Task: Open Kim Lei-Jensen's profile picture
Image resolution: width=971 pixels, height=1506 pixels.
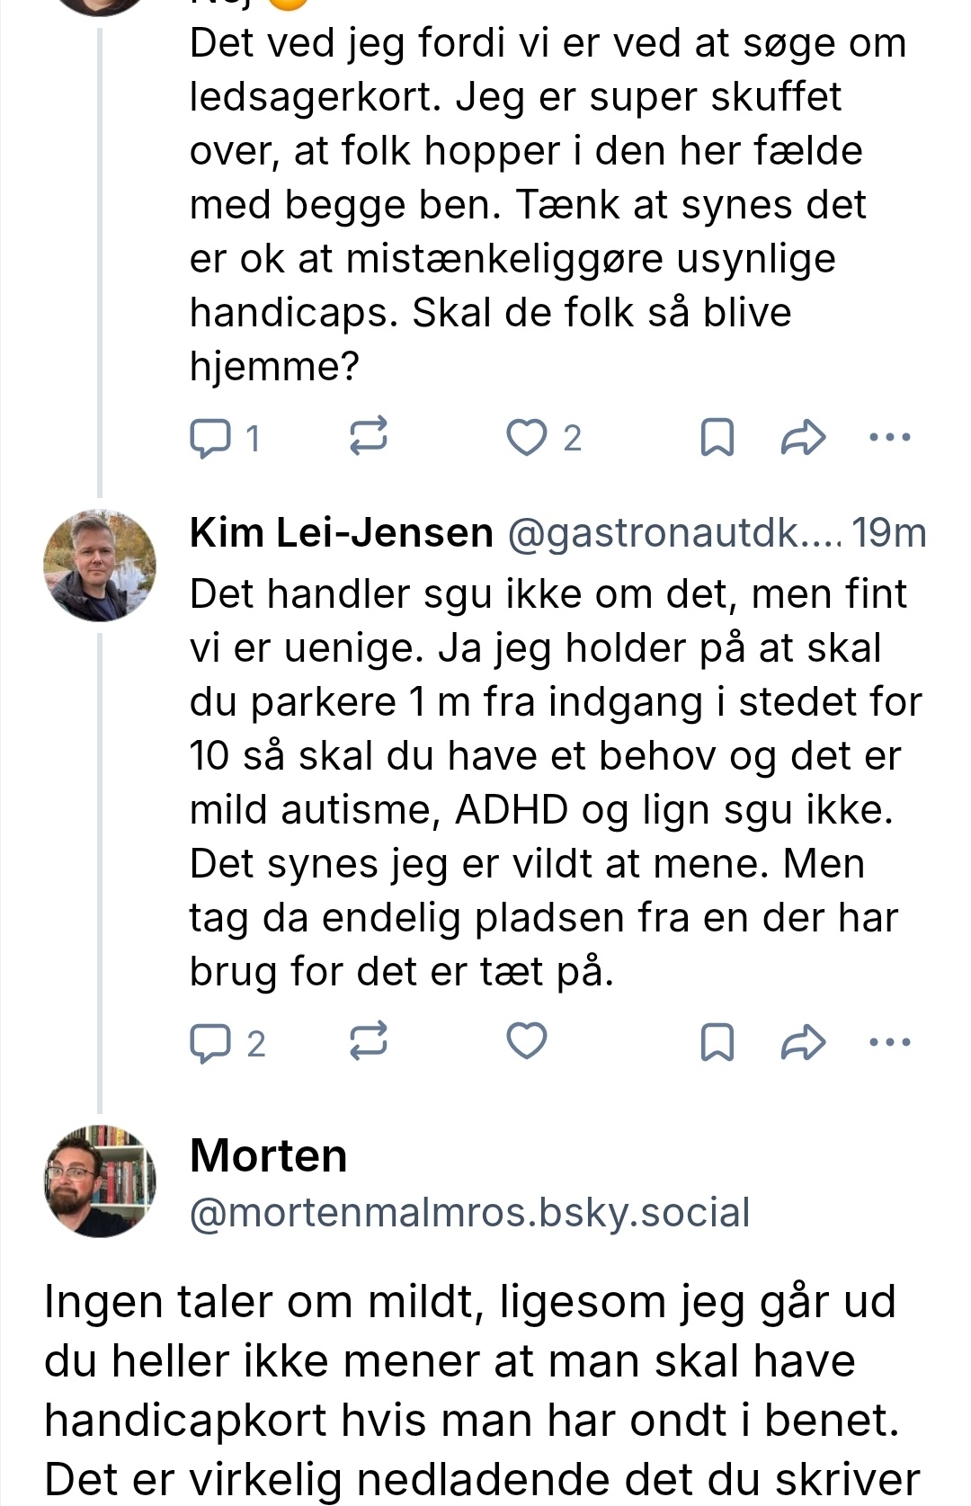Action: (x=100, y=566)
